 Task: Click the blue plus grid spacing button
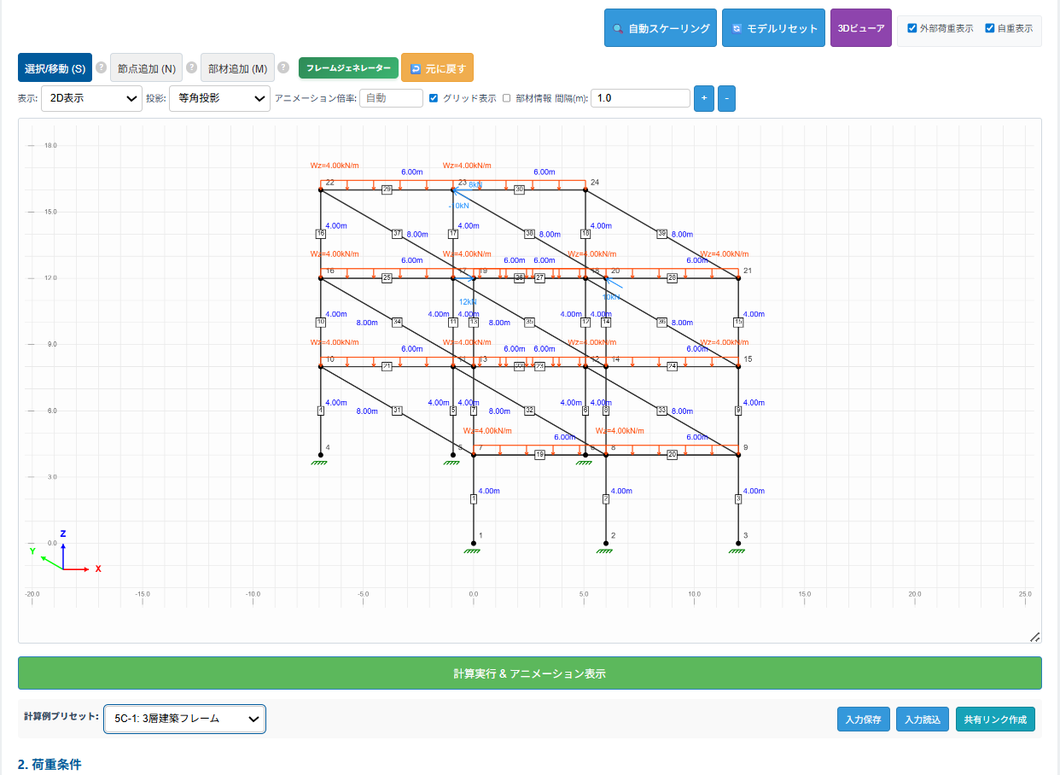(x=703, y=98)
